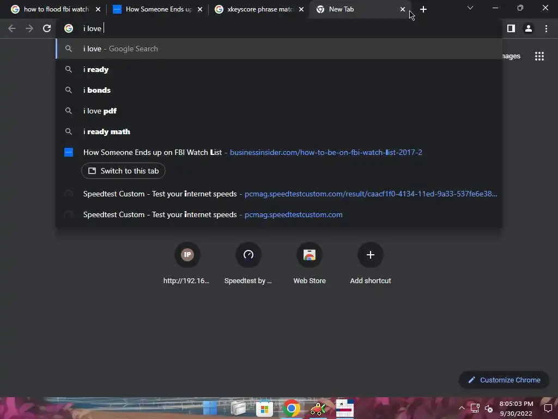Select 'i love - Google Search' suggestion

[279, 49]
